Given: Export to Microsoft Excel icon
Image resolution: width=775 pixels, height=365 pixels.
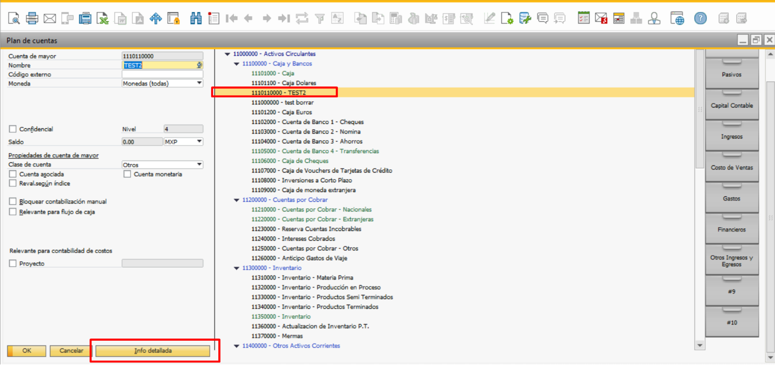Looking at the screenshot, I should tap(103, 18).
